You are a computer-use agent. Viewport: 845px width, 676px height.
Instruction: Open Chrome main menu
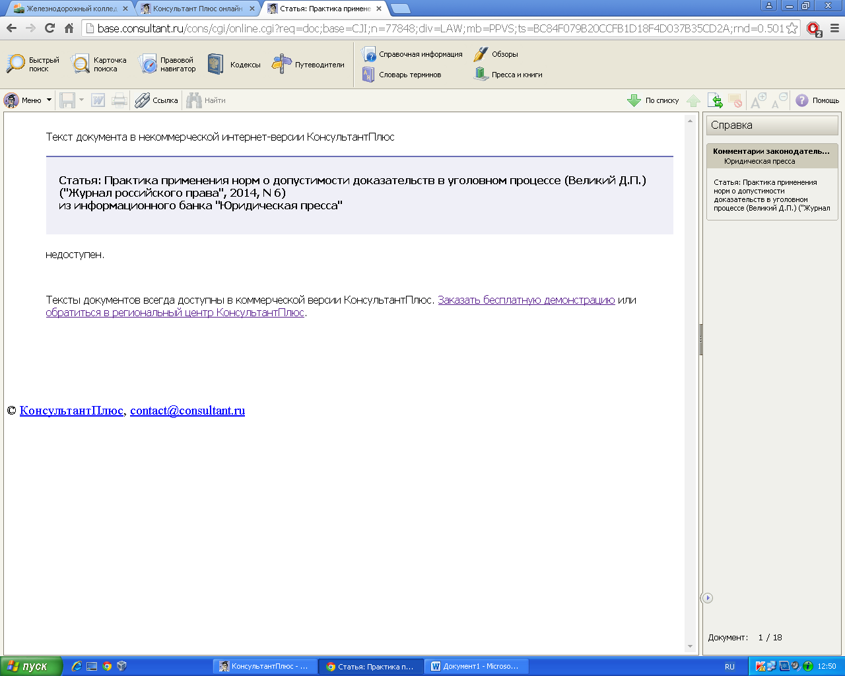(834, 28)
